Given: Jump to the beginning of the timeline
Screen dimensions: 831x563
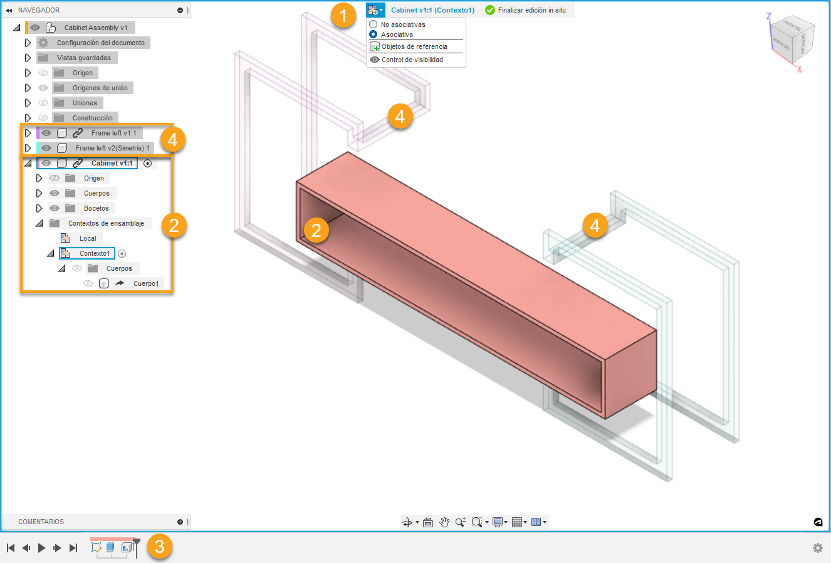Looking at the screenshot, I should tap(11, 548).
